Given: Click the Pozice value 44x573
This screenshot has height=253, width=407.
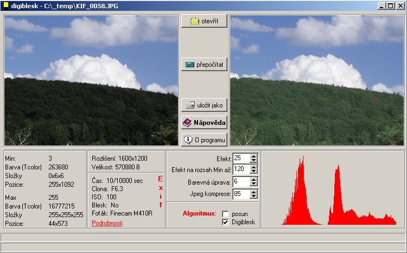Looking at the screenshot, I should click(x=58, y=223).
